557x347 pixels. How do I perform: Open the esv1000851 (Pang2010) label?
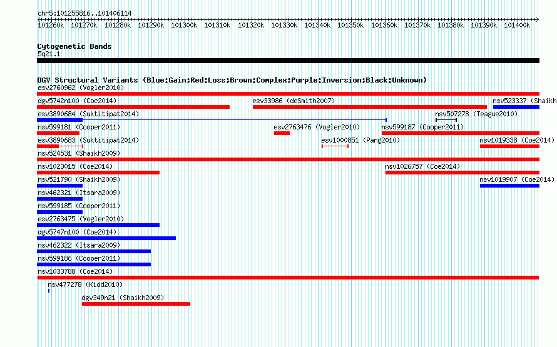pyautogui.click(x=360, y=140)
